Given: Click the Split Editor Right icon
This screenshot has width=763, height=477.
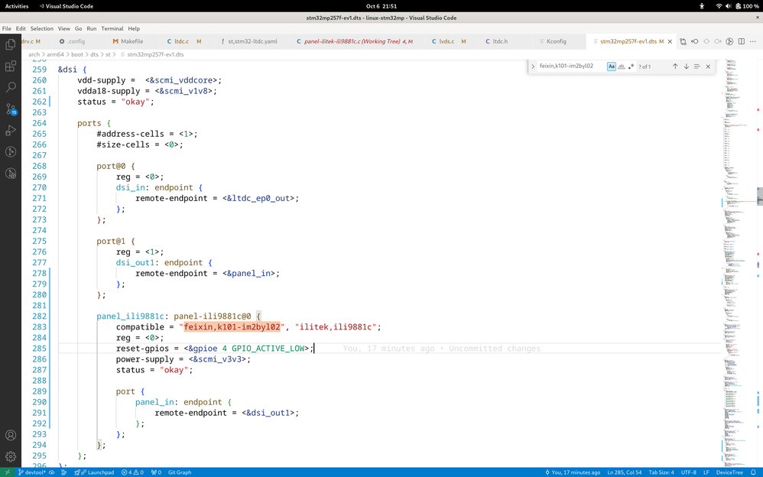Looking at the screenshot, I should point(741,41).
